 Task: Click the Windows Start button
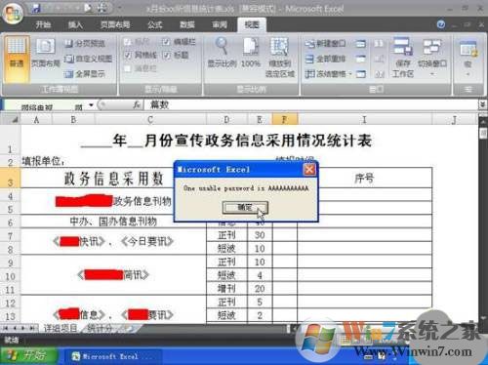pyautogui.click(x=29, y=355)
